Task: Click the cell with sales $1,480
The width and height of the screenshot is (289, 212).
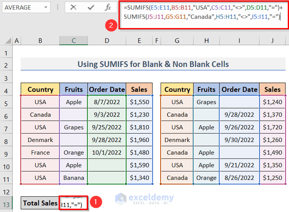Action: pos(140,153)
